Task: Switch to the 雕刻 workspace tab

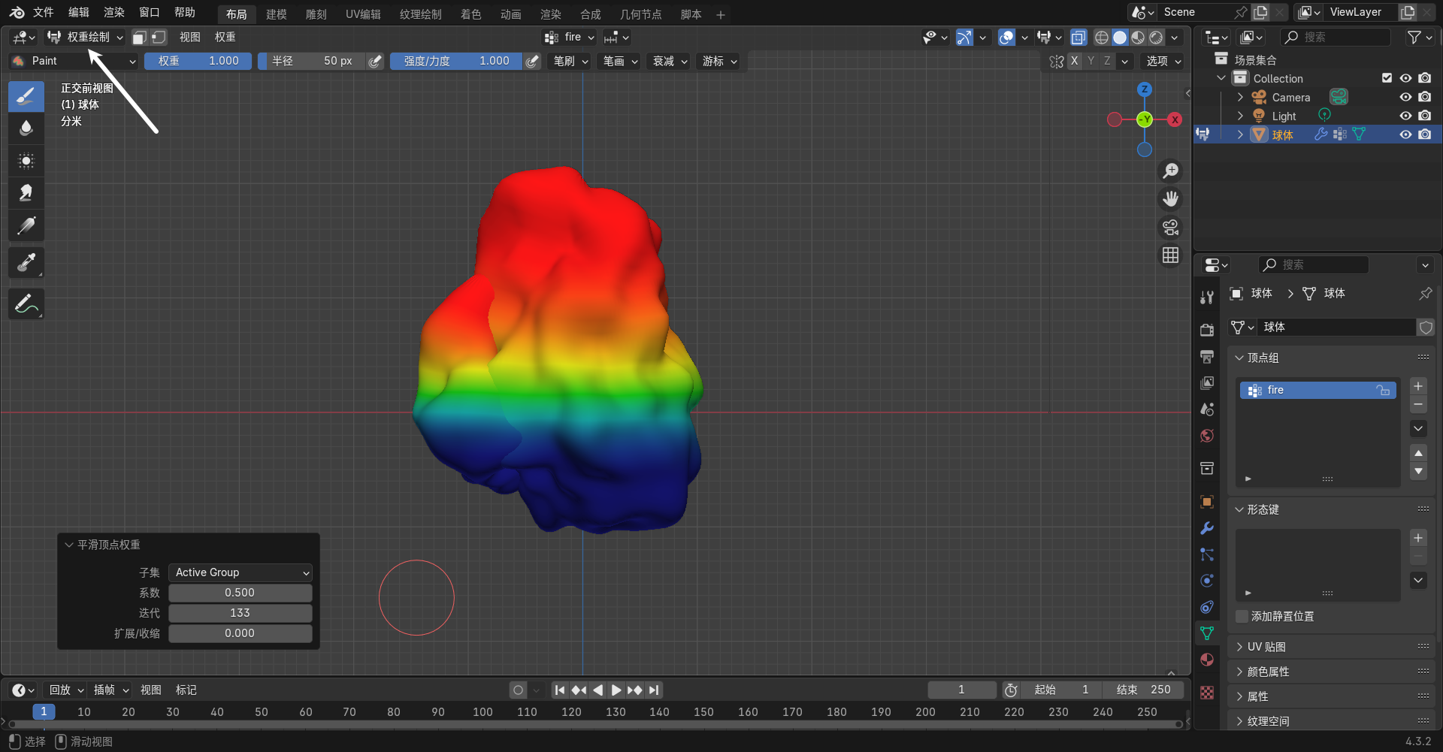Action: 316,14
